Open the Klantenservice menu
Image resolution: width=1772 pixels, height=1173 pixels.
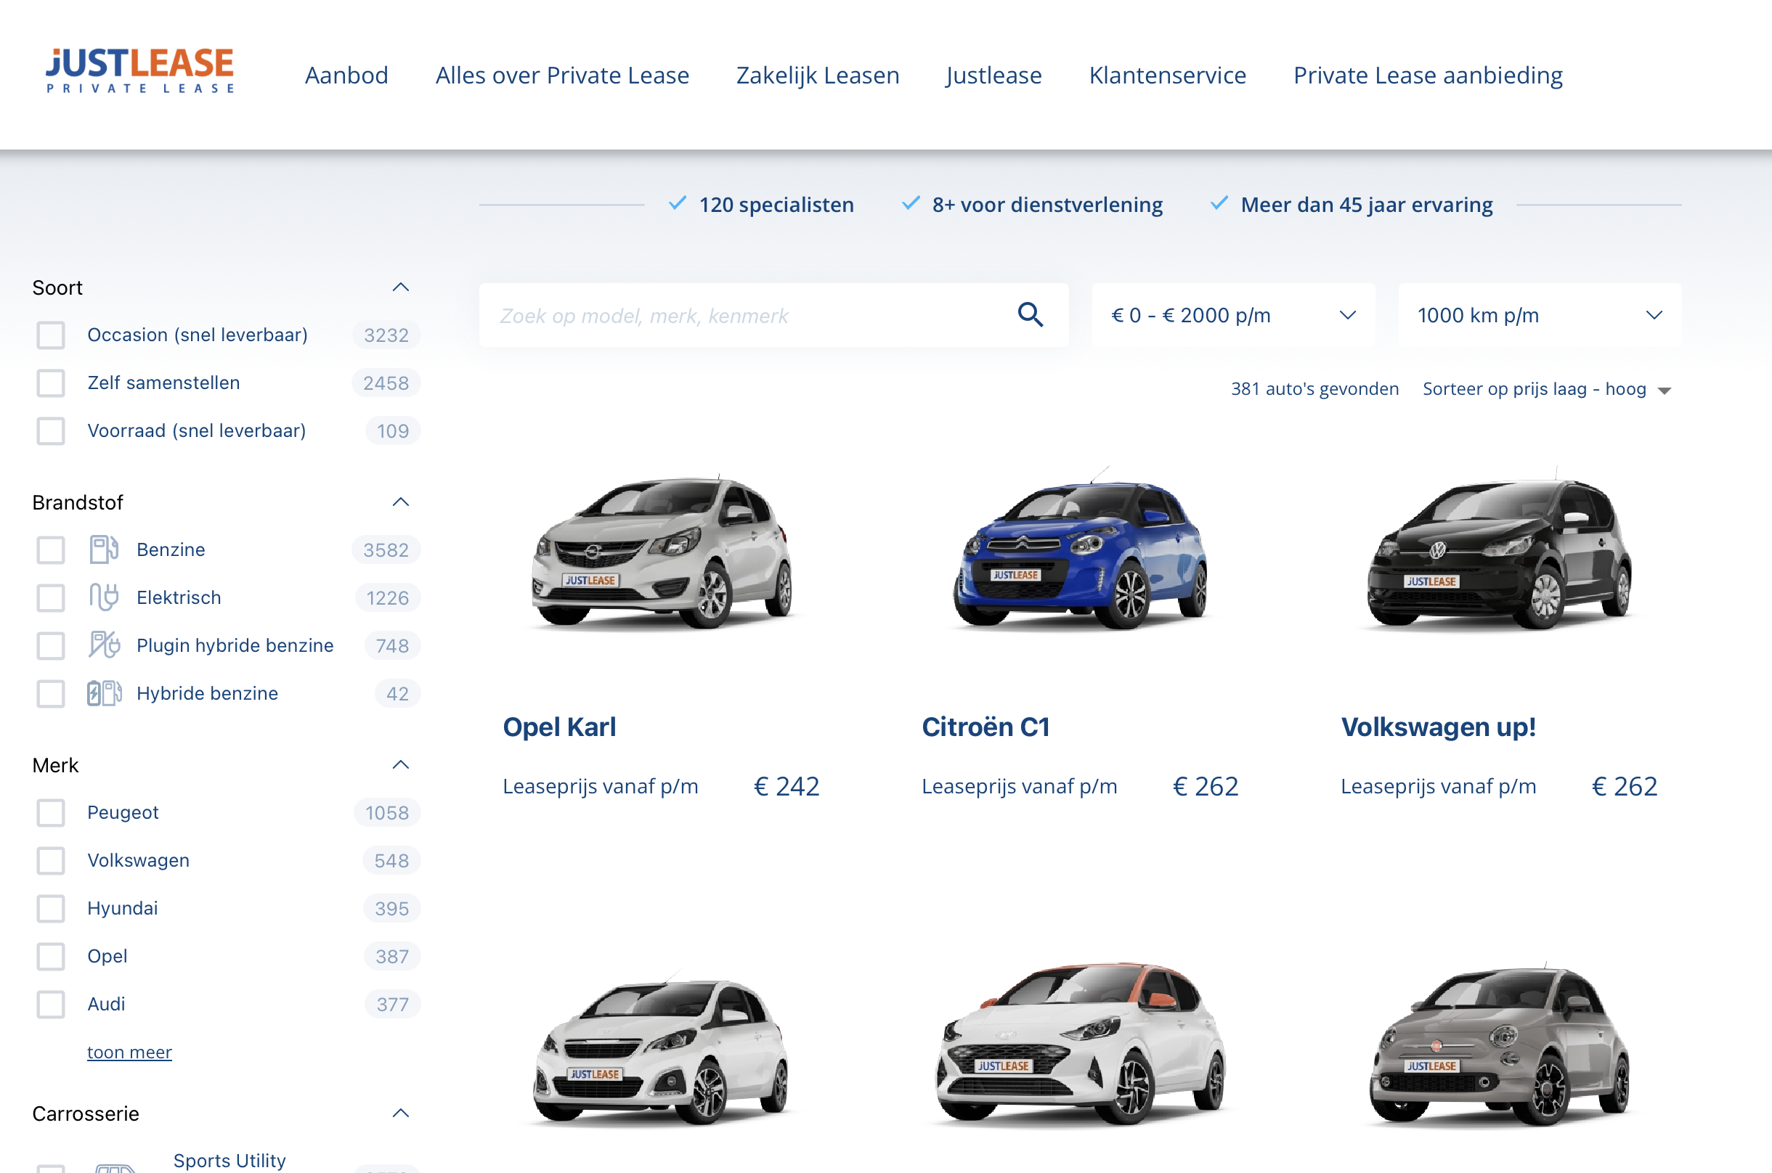[1167, 75]
